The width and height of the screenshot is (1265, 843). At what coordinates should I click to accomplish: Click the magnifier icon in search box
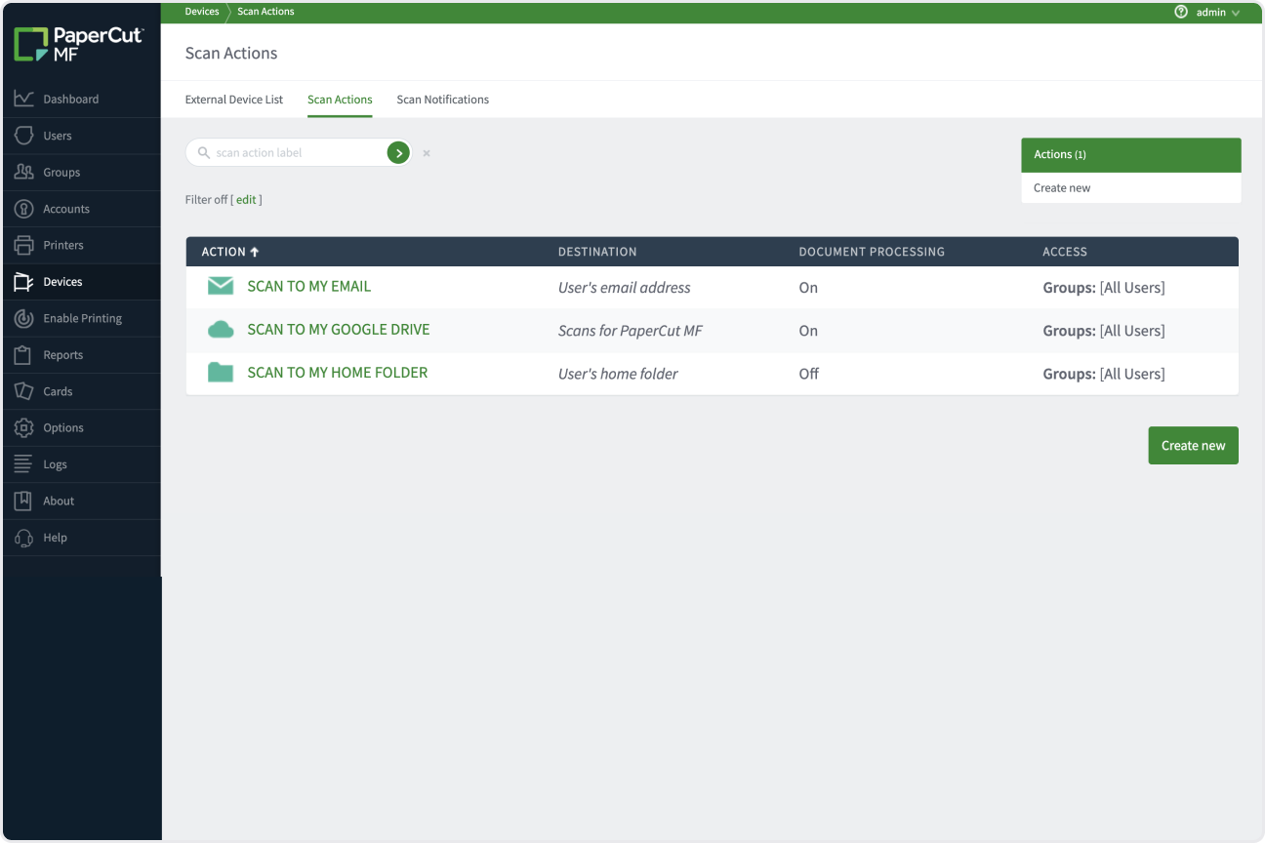tap(204, 153)
